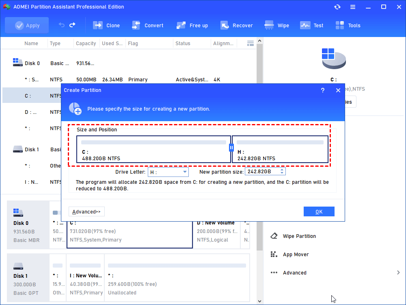Click the scroll-down arrow of the scrollbar
406x305 pixels.
click(x=260, y=301)
